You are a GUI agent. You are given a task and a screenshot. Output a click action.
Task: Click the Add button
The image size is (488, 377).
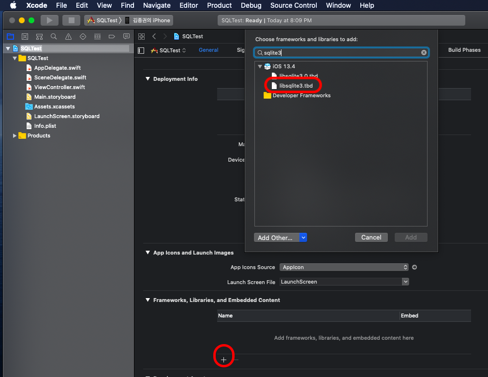(x=411, y=237)
